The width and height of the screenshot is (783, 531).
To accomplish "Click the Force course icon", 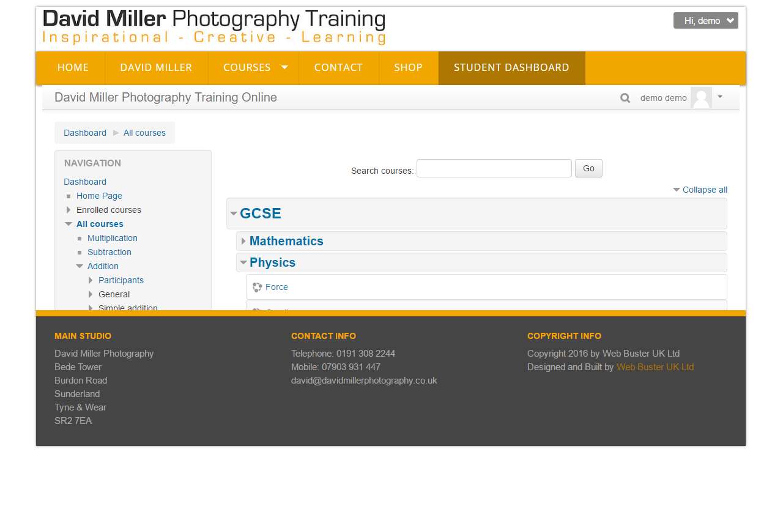I will tap(257, 287).
